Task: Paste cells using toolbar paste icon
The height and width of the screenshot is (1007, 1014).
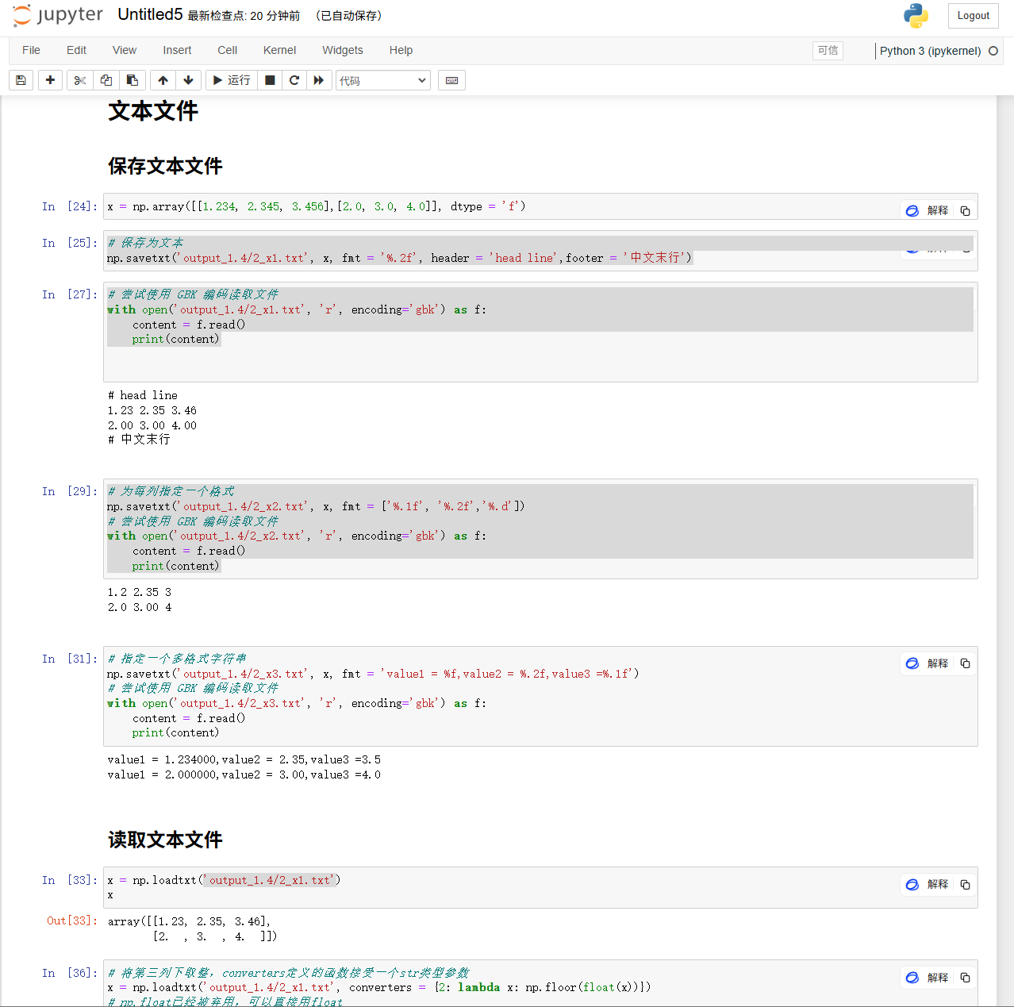Action: click(x=132, y=79)
